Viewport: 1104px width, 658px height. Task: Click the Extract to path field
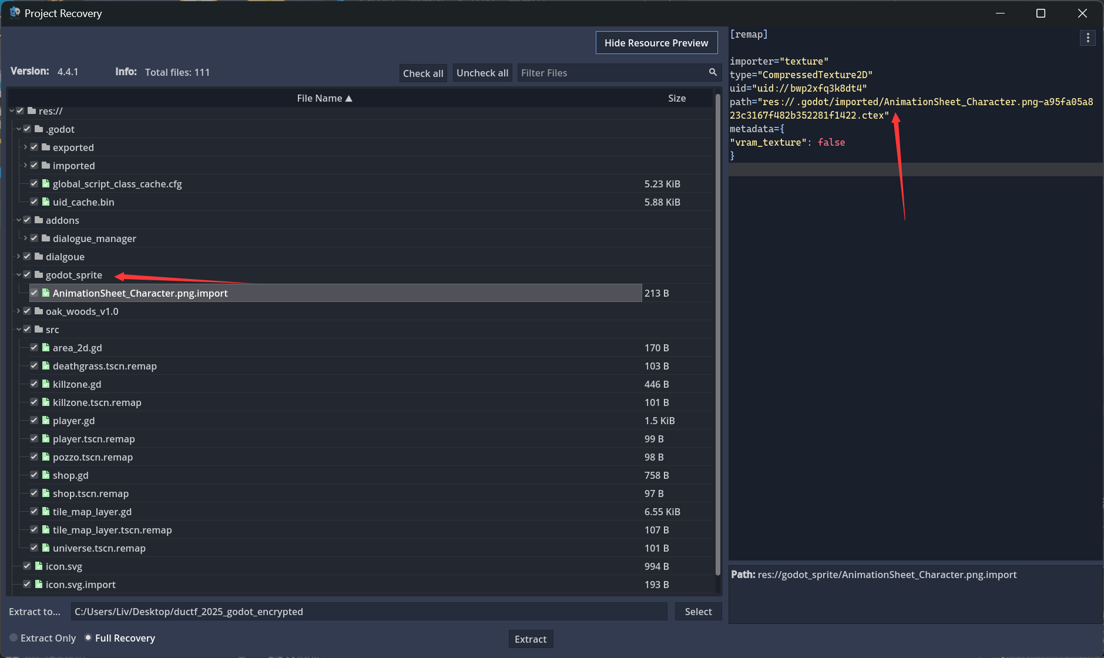click(x=369, y=612)
